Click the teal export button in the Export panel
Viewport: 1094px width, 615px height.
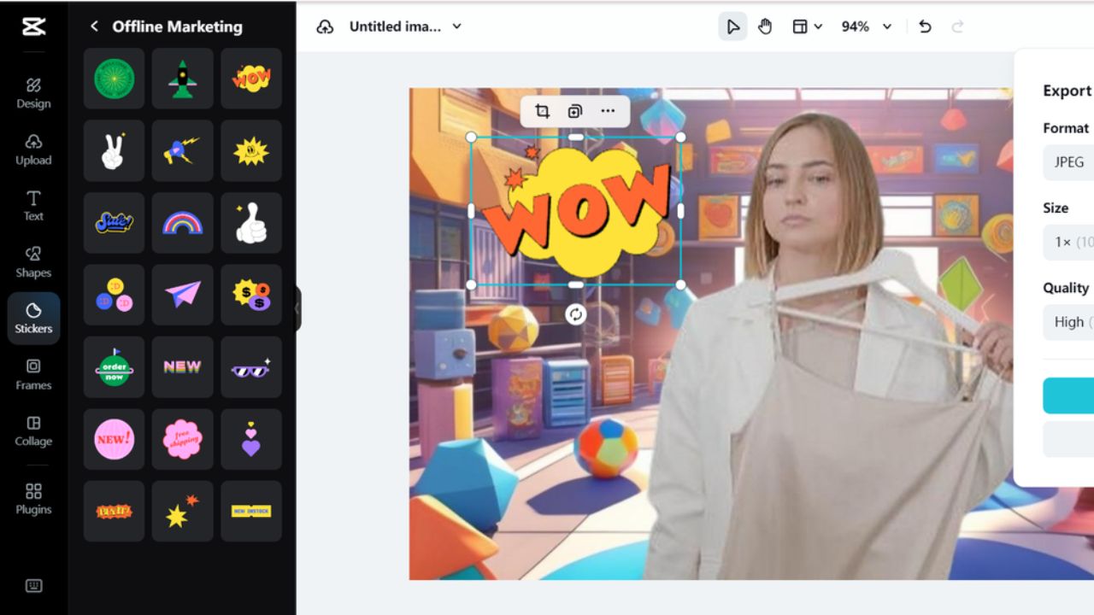click(x=1070, y=395)
